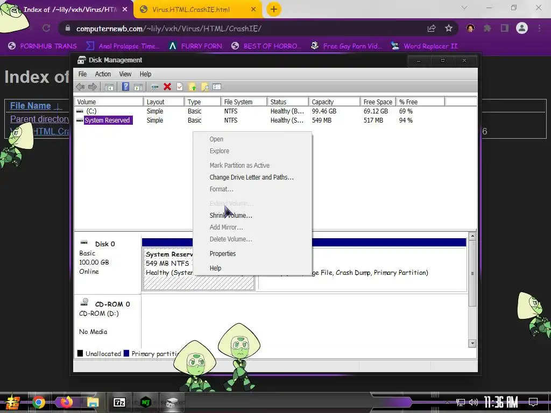Viewport: 551px width, 413px height.
Task: Choose Shrink Volume from context menu
Action: [x=252, y=215]
